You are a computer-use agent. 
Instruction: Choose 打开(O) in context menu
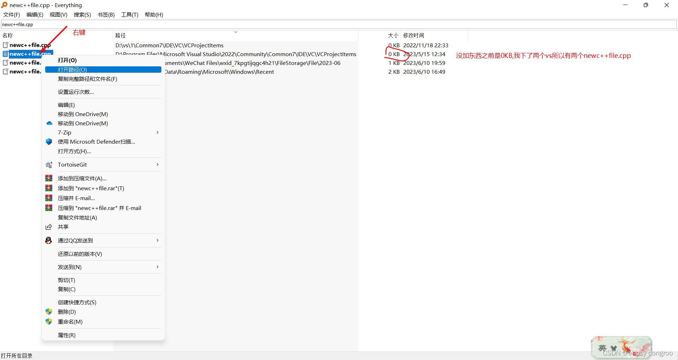tap(103, 60)
